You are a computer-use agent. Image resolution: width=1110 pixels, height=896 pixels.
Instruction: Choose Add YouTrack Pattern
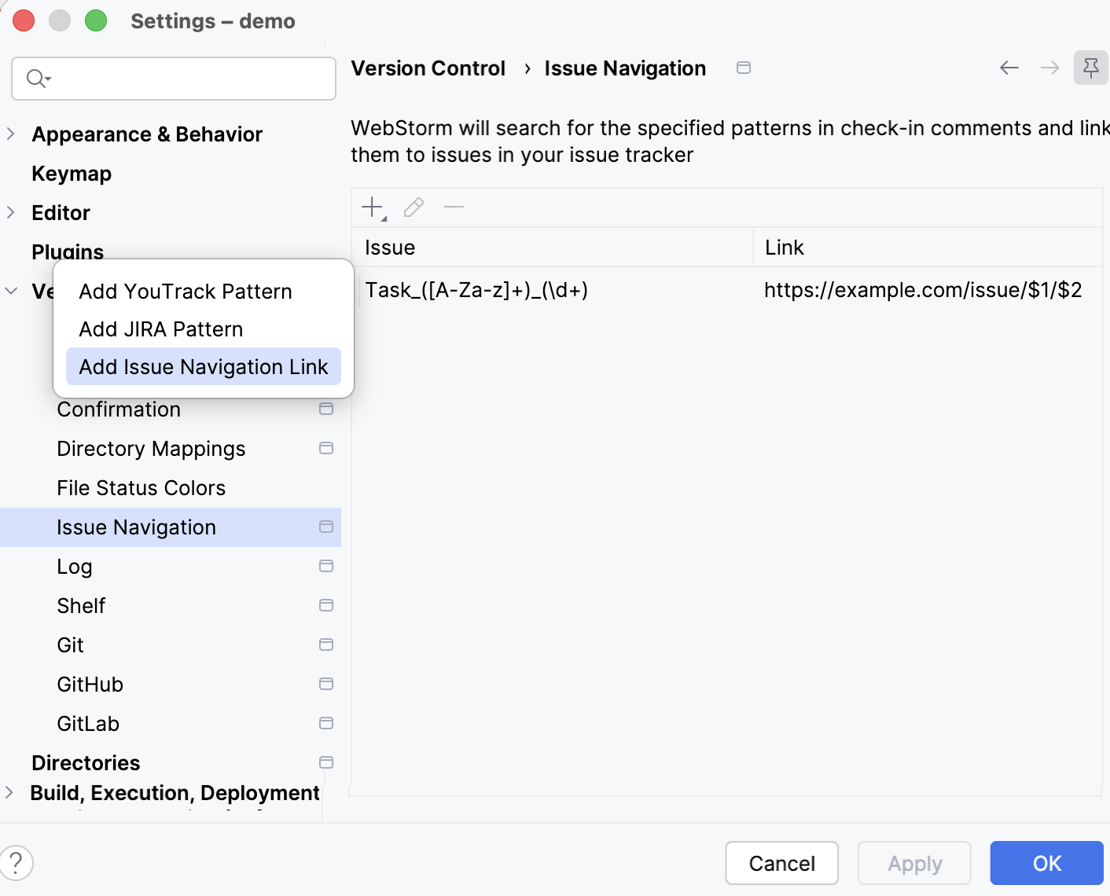coord(204,292)
